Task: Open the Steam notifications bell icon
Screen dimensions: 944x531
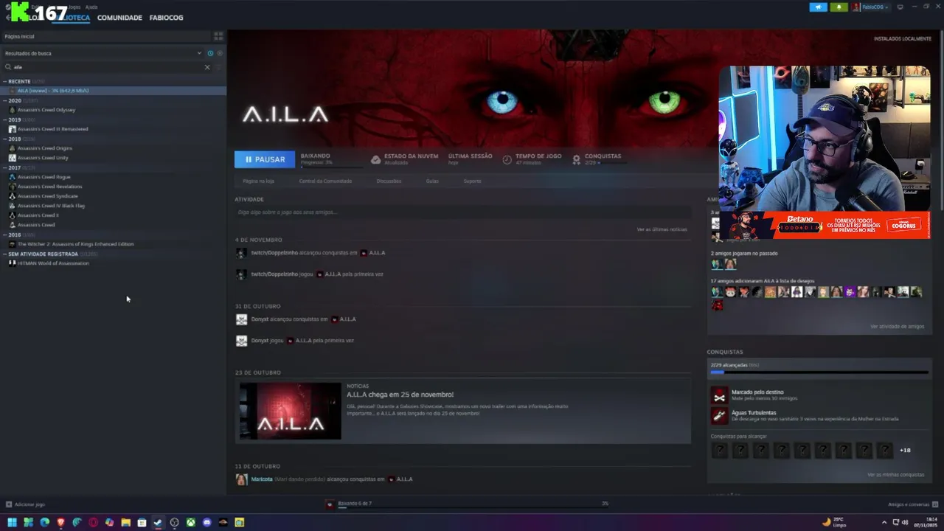Action: coord(839,7)
